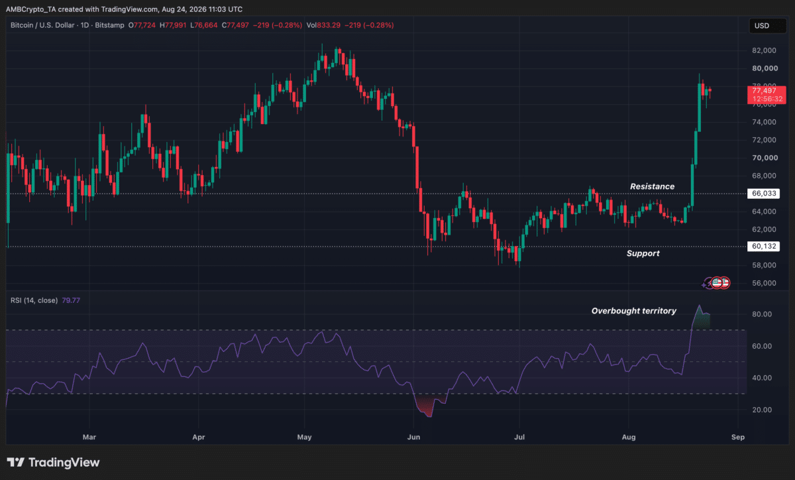Viewport: 795px width, 480px height.
Task: Select the RSI value 79.77
Action: (71, 300)
